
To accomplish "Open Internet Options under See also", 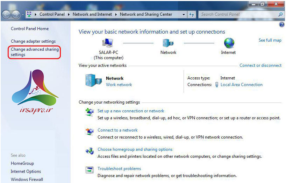I will pyautogui.click(x=26, y=171).
